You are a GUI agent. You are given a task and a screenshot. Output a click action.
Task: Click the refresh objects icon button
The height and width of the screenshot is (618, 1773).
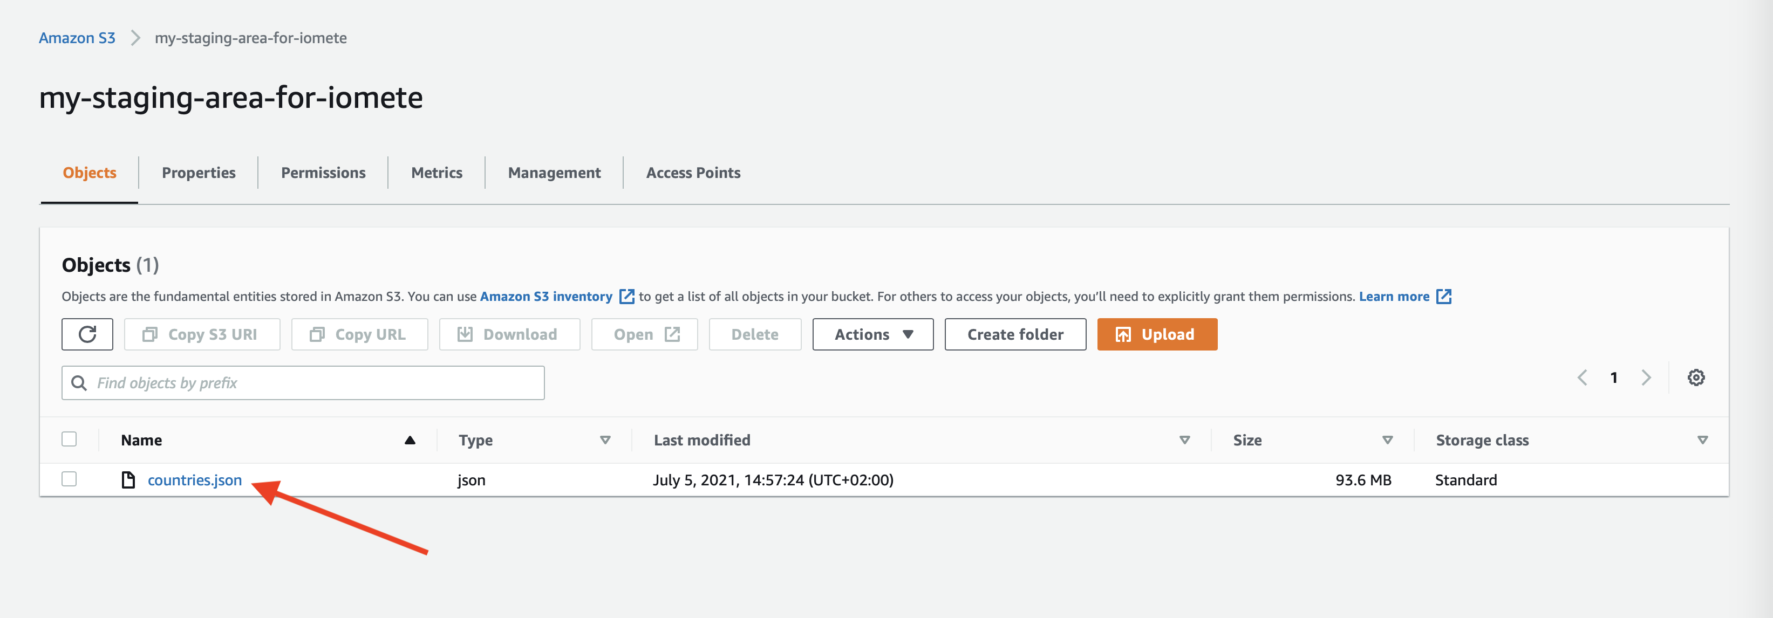(87, 334)
